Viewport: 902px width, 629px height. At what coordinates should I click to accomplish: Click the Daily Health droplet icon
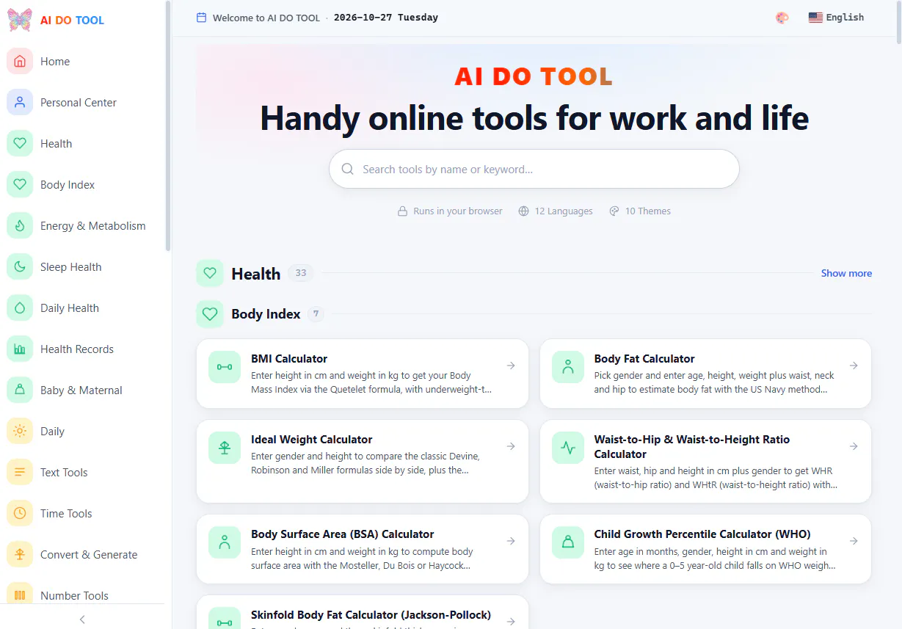20,308
